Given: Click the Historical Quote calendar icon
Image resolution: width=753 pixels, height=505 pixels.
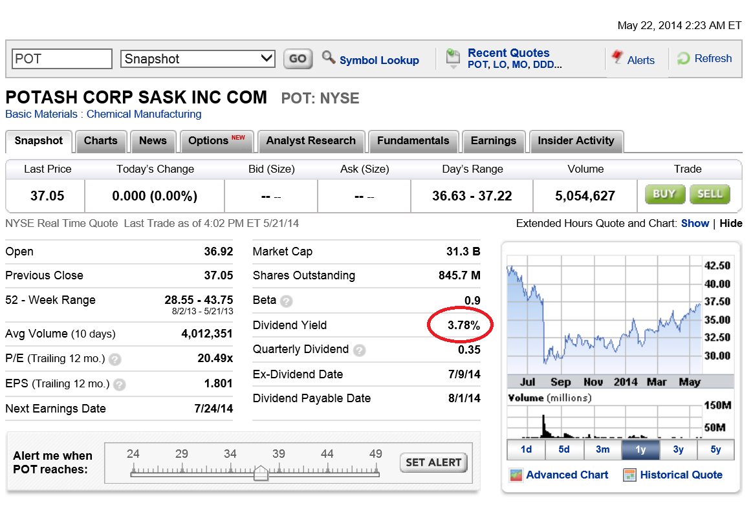Looking at the screenshot, I should click(629, 475).
